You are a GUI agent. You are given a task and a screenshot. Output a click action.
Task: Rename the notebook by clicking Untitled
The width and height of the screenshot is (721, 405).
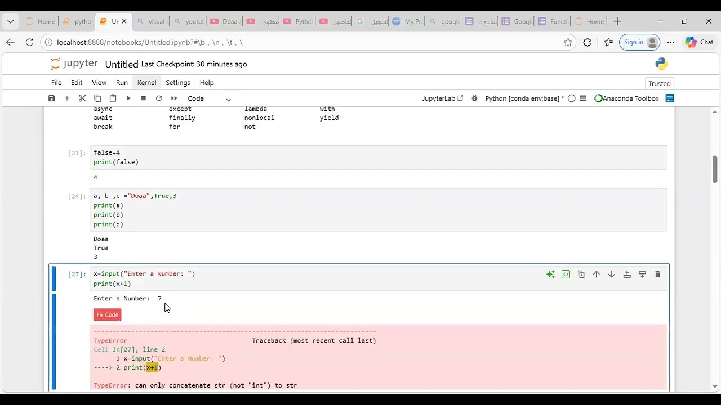point(122,64)
